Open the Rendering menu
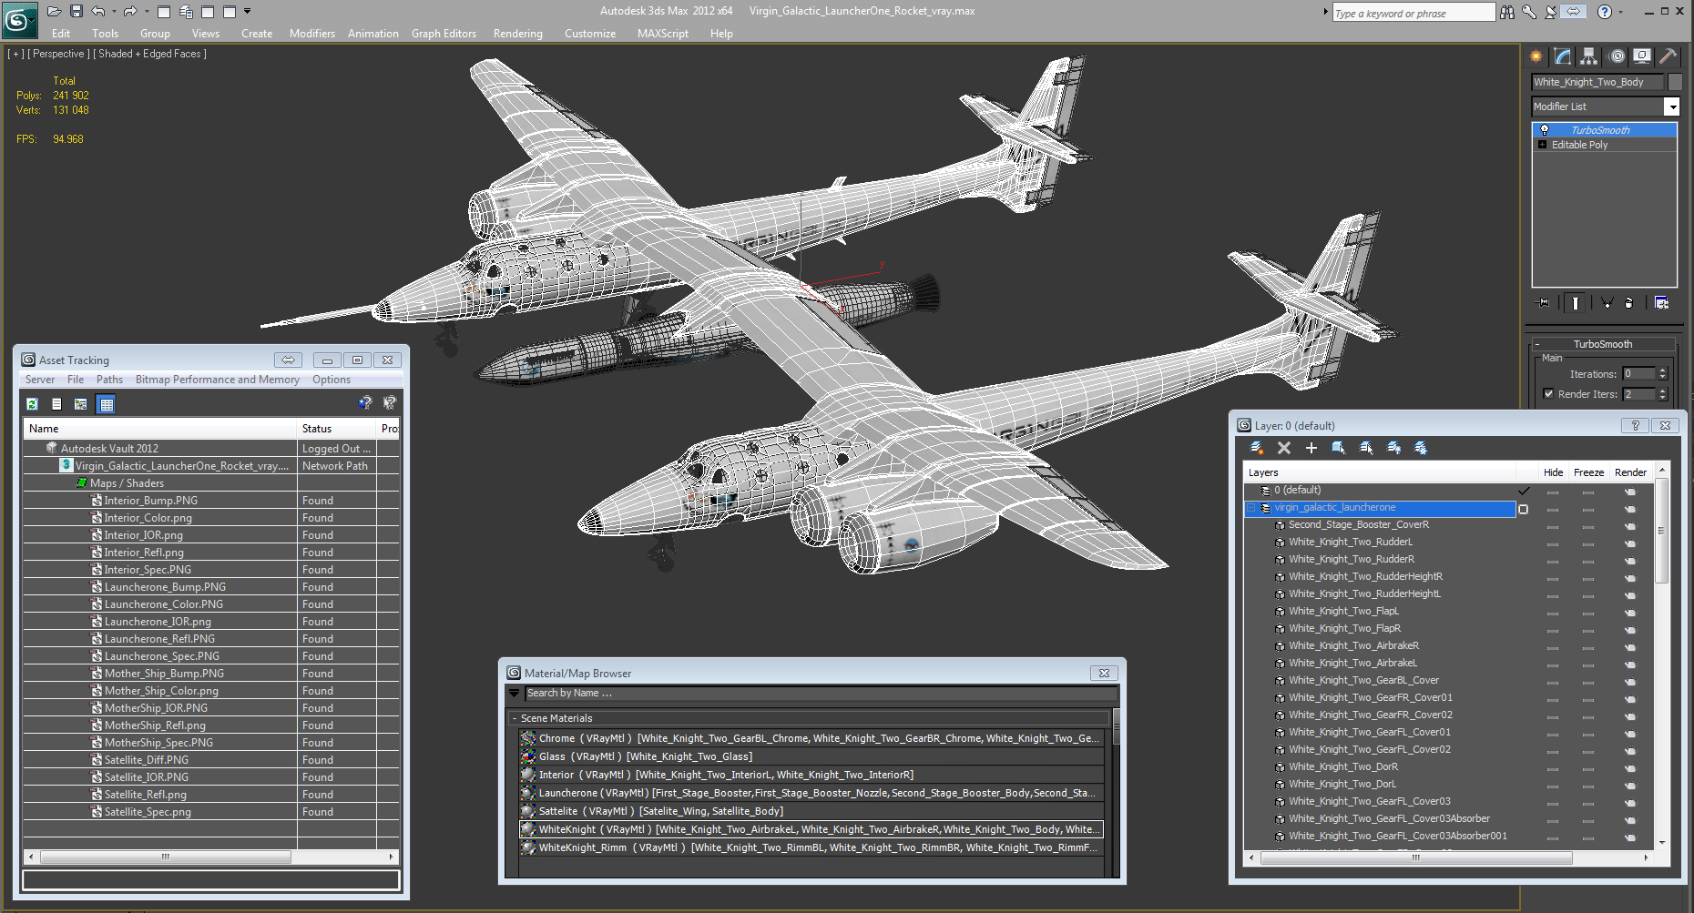The width and height of the screenshot is (1694, 913). click(x=517, y=34)
